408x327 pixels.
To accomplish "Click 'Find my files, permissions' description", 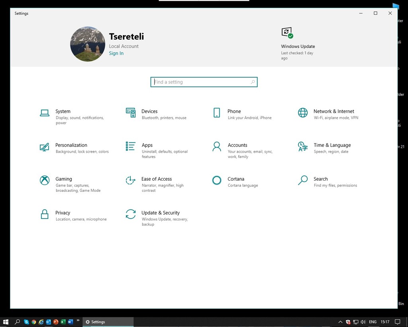I will point(335,185).
